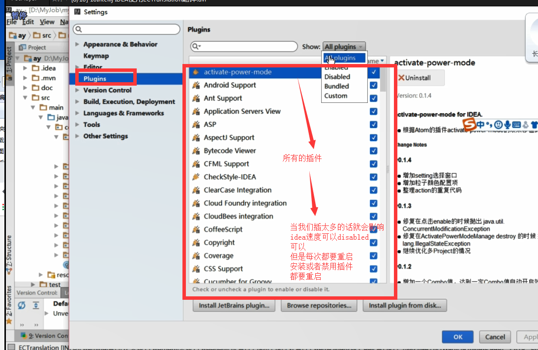Image resolution: width=538 pixels, height=350 pixels.
Task: Expand Languages & Frameworks section
Action: (x=77, y=113)
